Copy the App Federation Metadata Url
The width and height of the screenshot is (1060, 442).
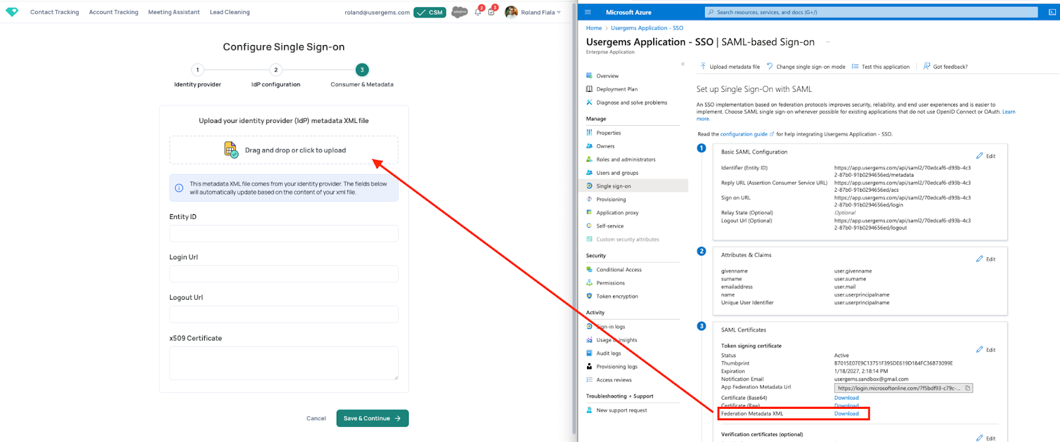click(967, 388)
